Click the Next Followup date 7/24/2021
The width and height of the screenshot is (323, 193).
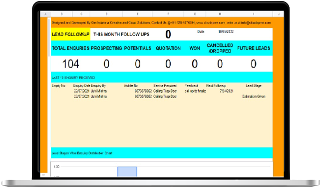226,91
